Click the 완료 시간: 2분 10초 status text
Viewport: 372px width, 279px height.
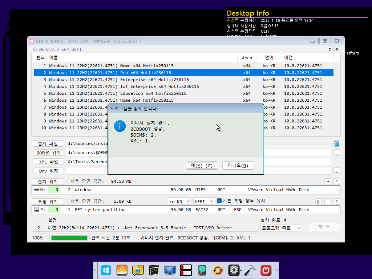(111, 238)
